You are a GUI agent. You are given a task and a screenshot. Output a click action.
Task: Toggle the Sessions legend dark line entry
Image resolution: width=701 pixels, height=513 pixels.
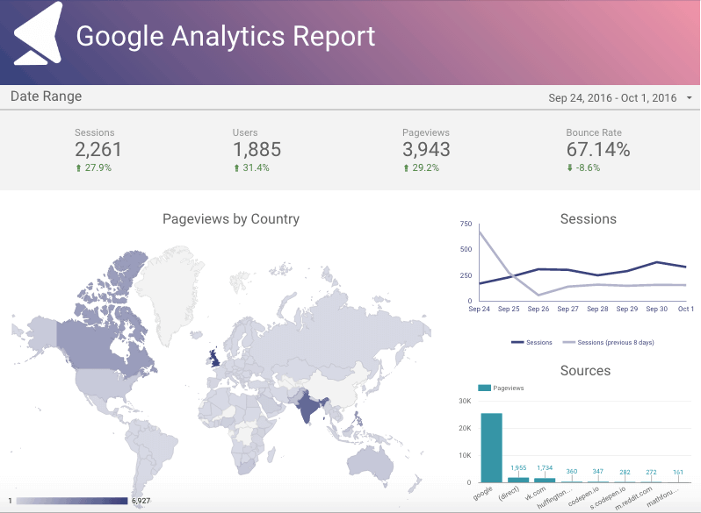point(531,343)
